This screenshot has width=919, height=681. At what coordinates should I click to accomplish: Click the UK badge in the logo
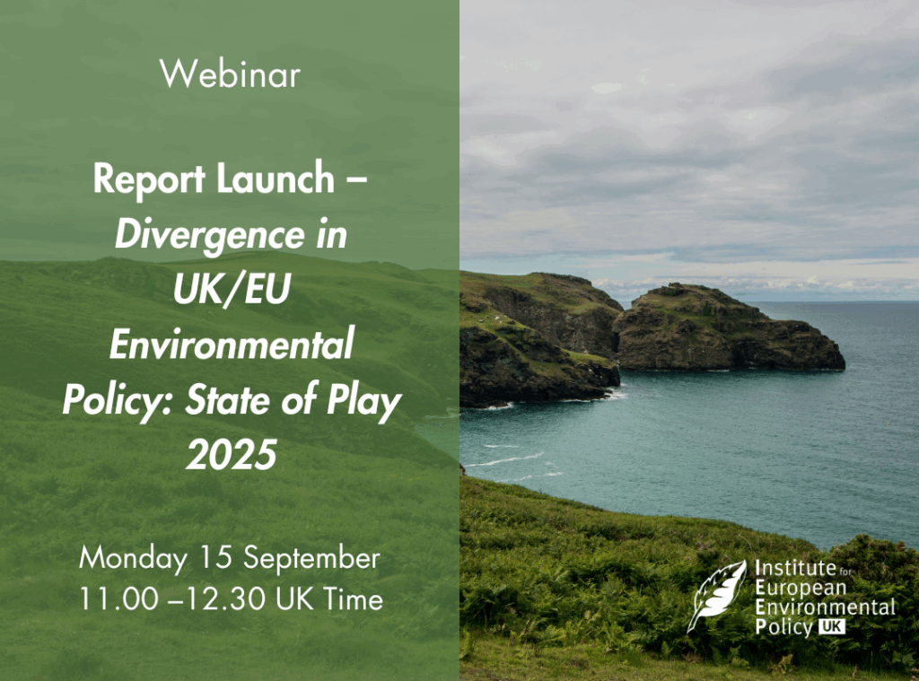(x=830, y=628)
